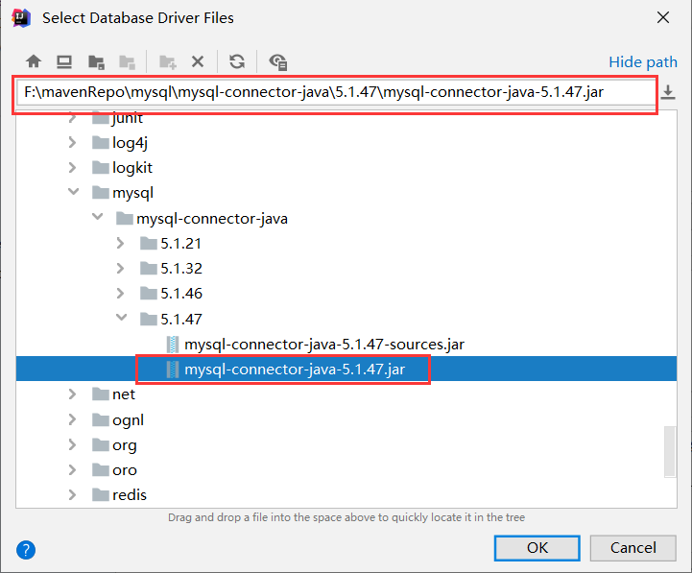Go to the home directory icon
The width and height of the screenshot is (692, 573).
point(34,61)
